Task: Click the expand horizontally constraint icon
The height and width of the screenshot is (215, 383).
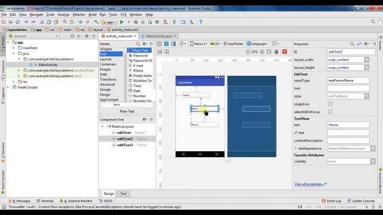Action: click(x=160, y=52)
